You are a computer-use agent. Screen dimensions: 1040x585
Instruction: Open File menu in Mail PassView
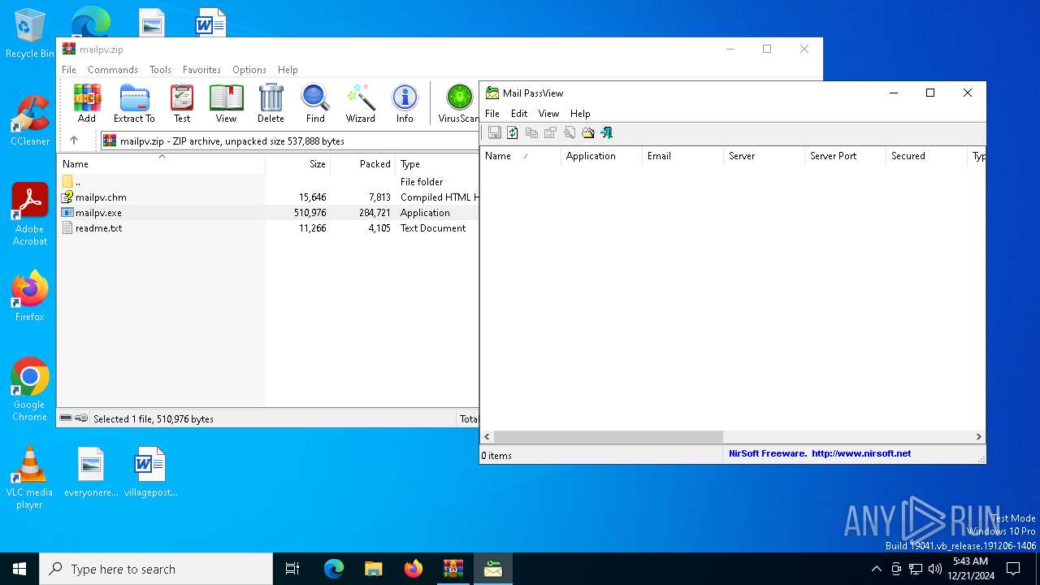click(492, 114)
